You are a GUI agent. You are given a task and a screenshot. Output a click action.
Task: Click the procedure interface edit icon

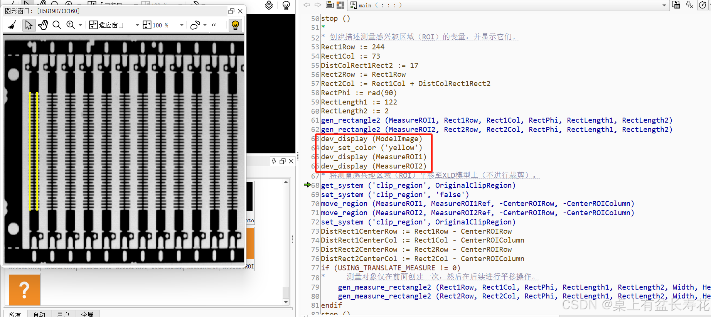point(676,5)
